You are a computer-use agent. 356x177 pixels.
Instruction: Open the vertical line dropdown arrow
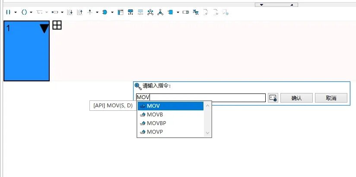coord(97,12)
